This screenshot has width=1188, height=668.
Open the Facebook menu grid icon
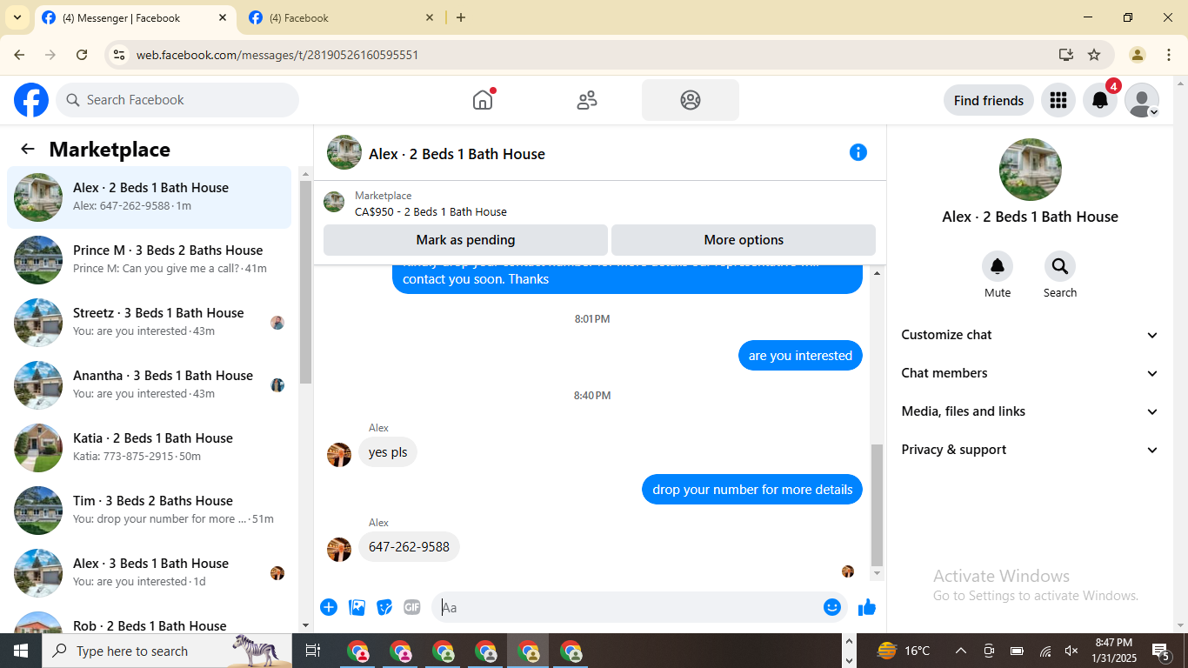pos(1058,100)
